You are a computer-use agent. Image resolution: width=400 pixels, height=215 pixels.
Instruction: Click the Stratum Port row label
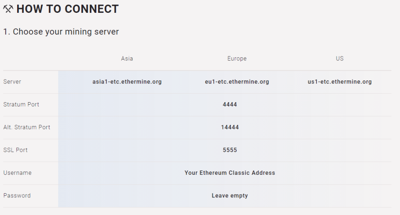tap(21, 104)
